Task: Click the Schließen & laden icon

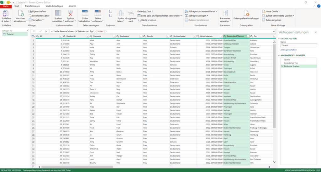Action: [x=6, y=13]
